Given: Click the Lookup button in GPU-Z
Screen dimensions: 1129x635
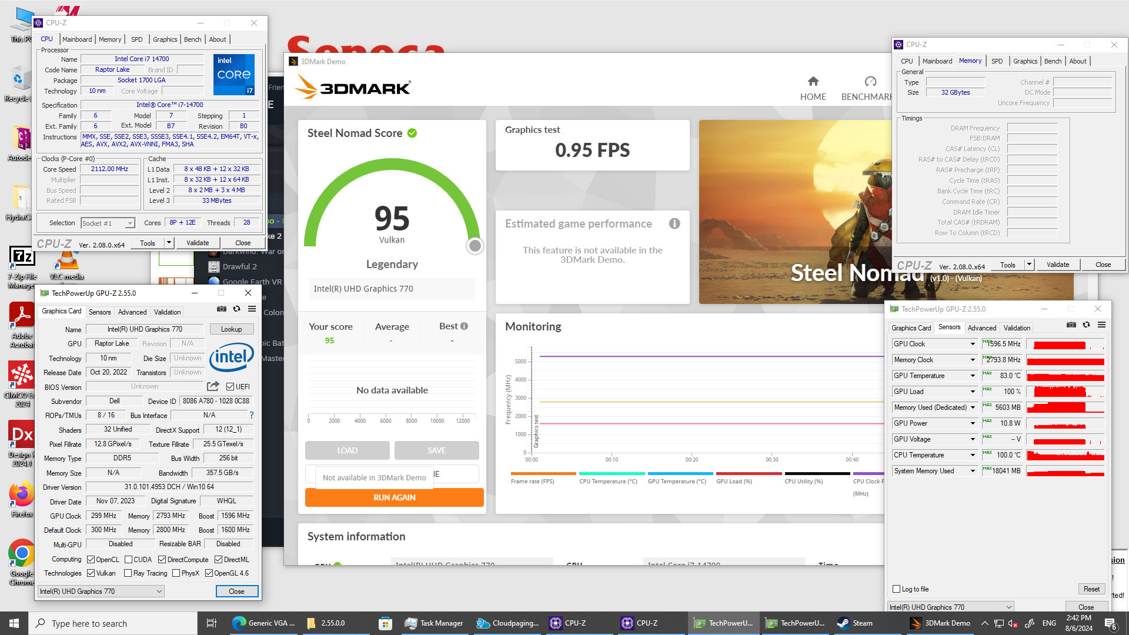Looking at the screenshot, I should [232, 329].
